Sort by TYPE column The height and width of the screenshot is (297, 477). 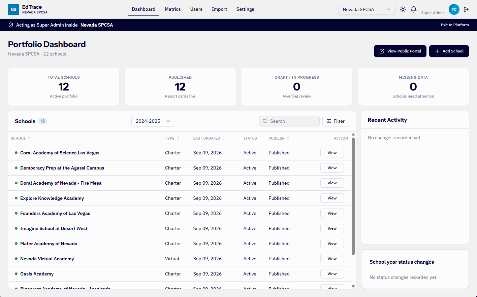coord(172,138)
